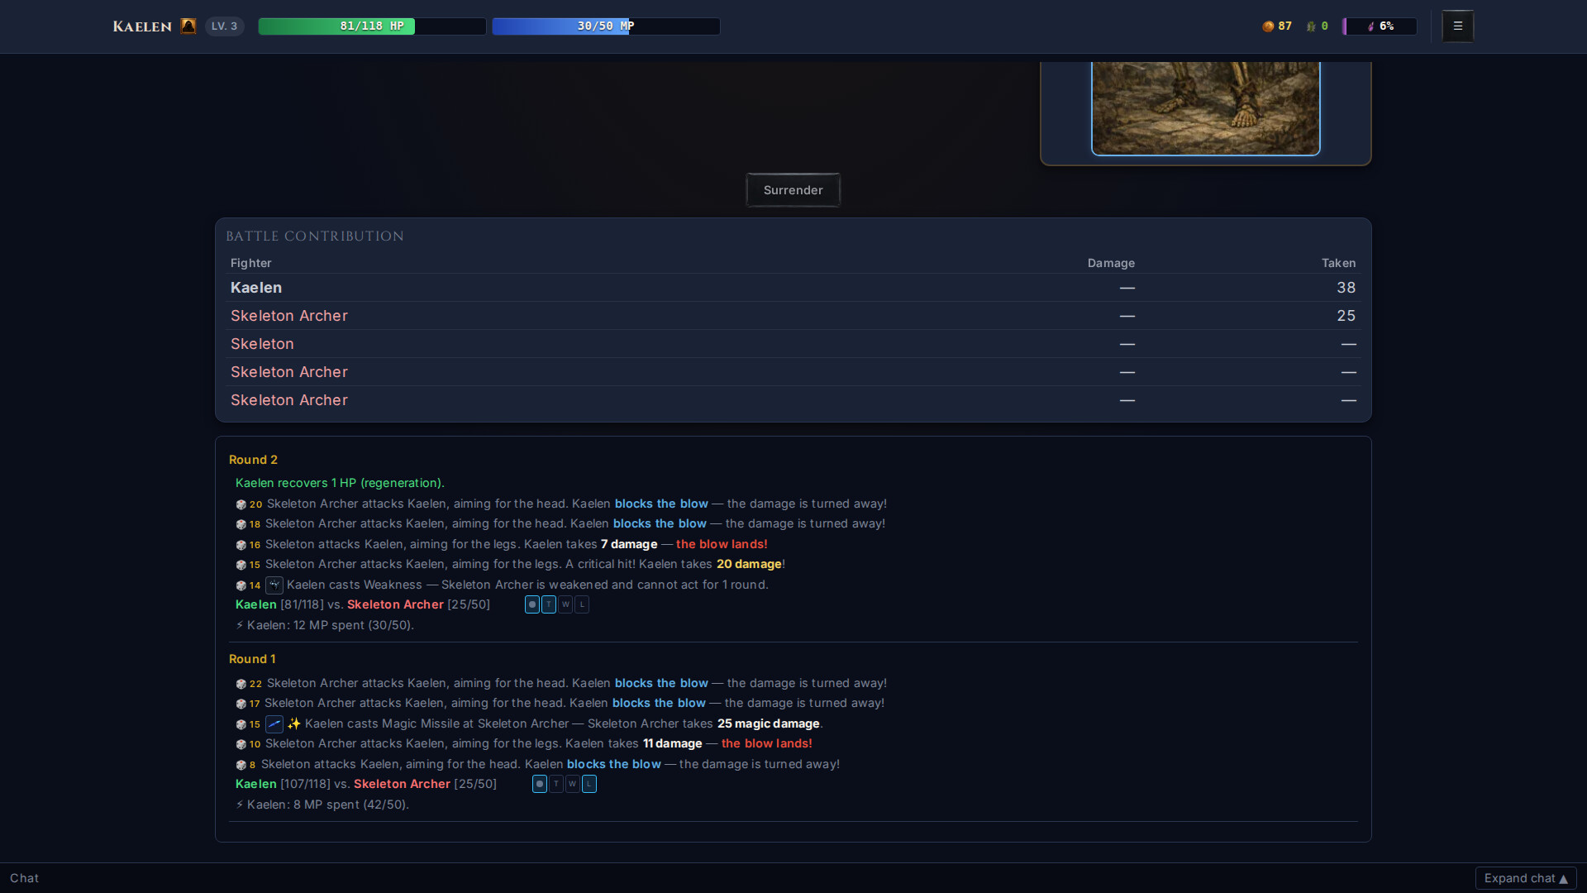Open the hamburger menu in the header
The height and width of the screenshot is (893, 1587).
click(1457, 26)
